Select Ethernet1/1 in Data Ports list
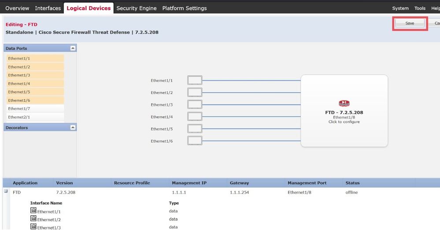The image size is (440, 230). 35,58
